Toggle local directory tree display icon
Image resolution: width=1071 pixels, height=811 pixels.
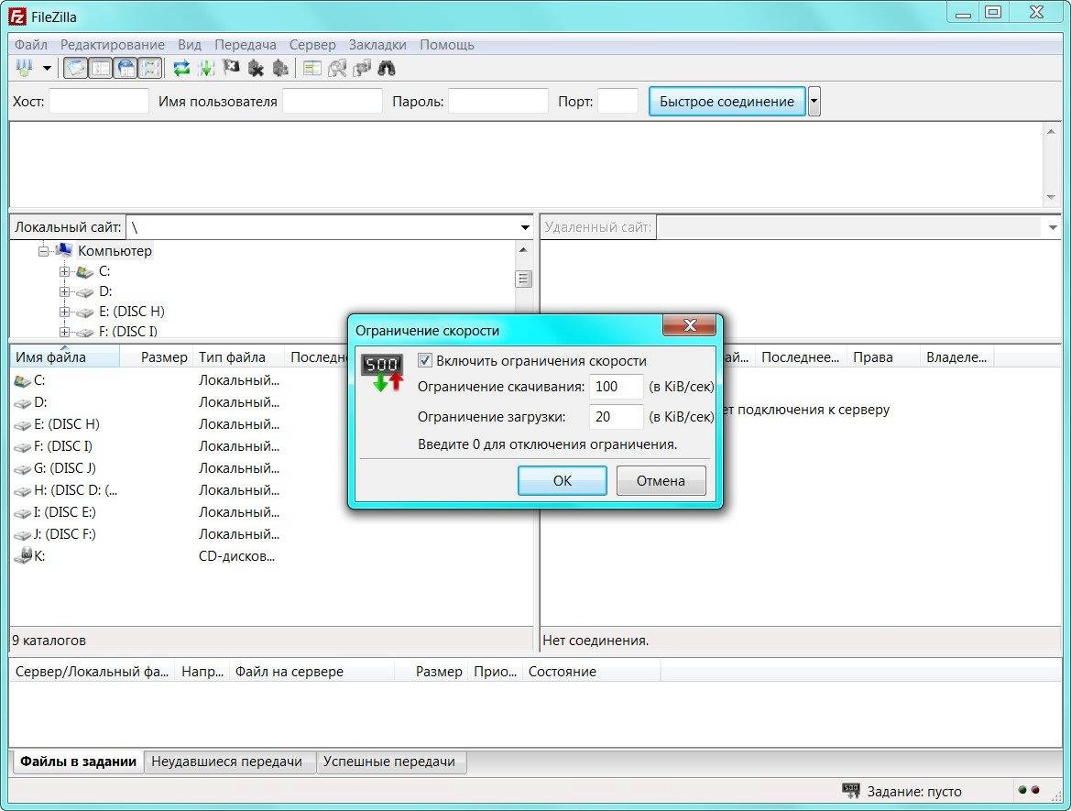click(101, 68)
